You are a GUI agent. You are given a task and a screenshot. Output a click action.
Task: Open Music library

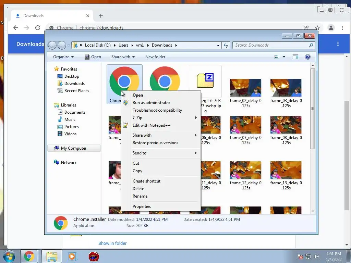click(x=70, y=120)
